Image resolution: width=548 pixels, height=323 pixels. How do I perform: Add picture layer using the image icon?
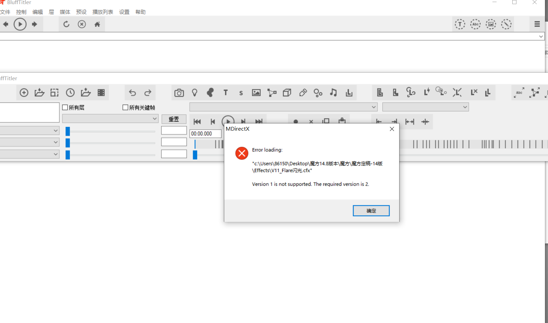pyautogui.click(x=256, y=93)
